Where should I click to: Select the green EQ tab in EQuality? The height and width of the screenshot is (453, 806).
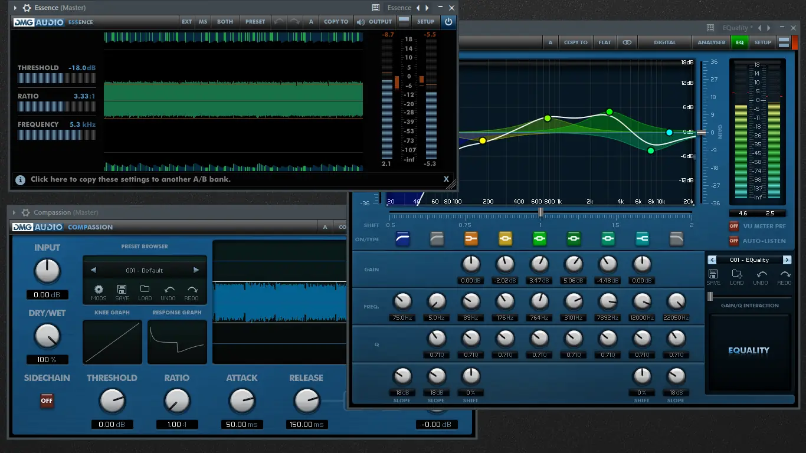(x=740, y=42)
